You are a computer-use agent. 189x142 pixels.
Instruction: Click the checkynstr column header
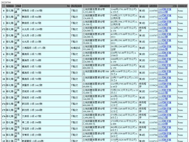76,6
